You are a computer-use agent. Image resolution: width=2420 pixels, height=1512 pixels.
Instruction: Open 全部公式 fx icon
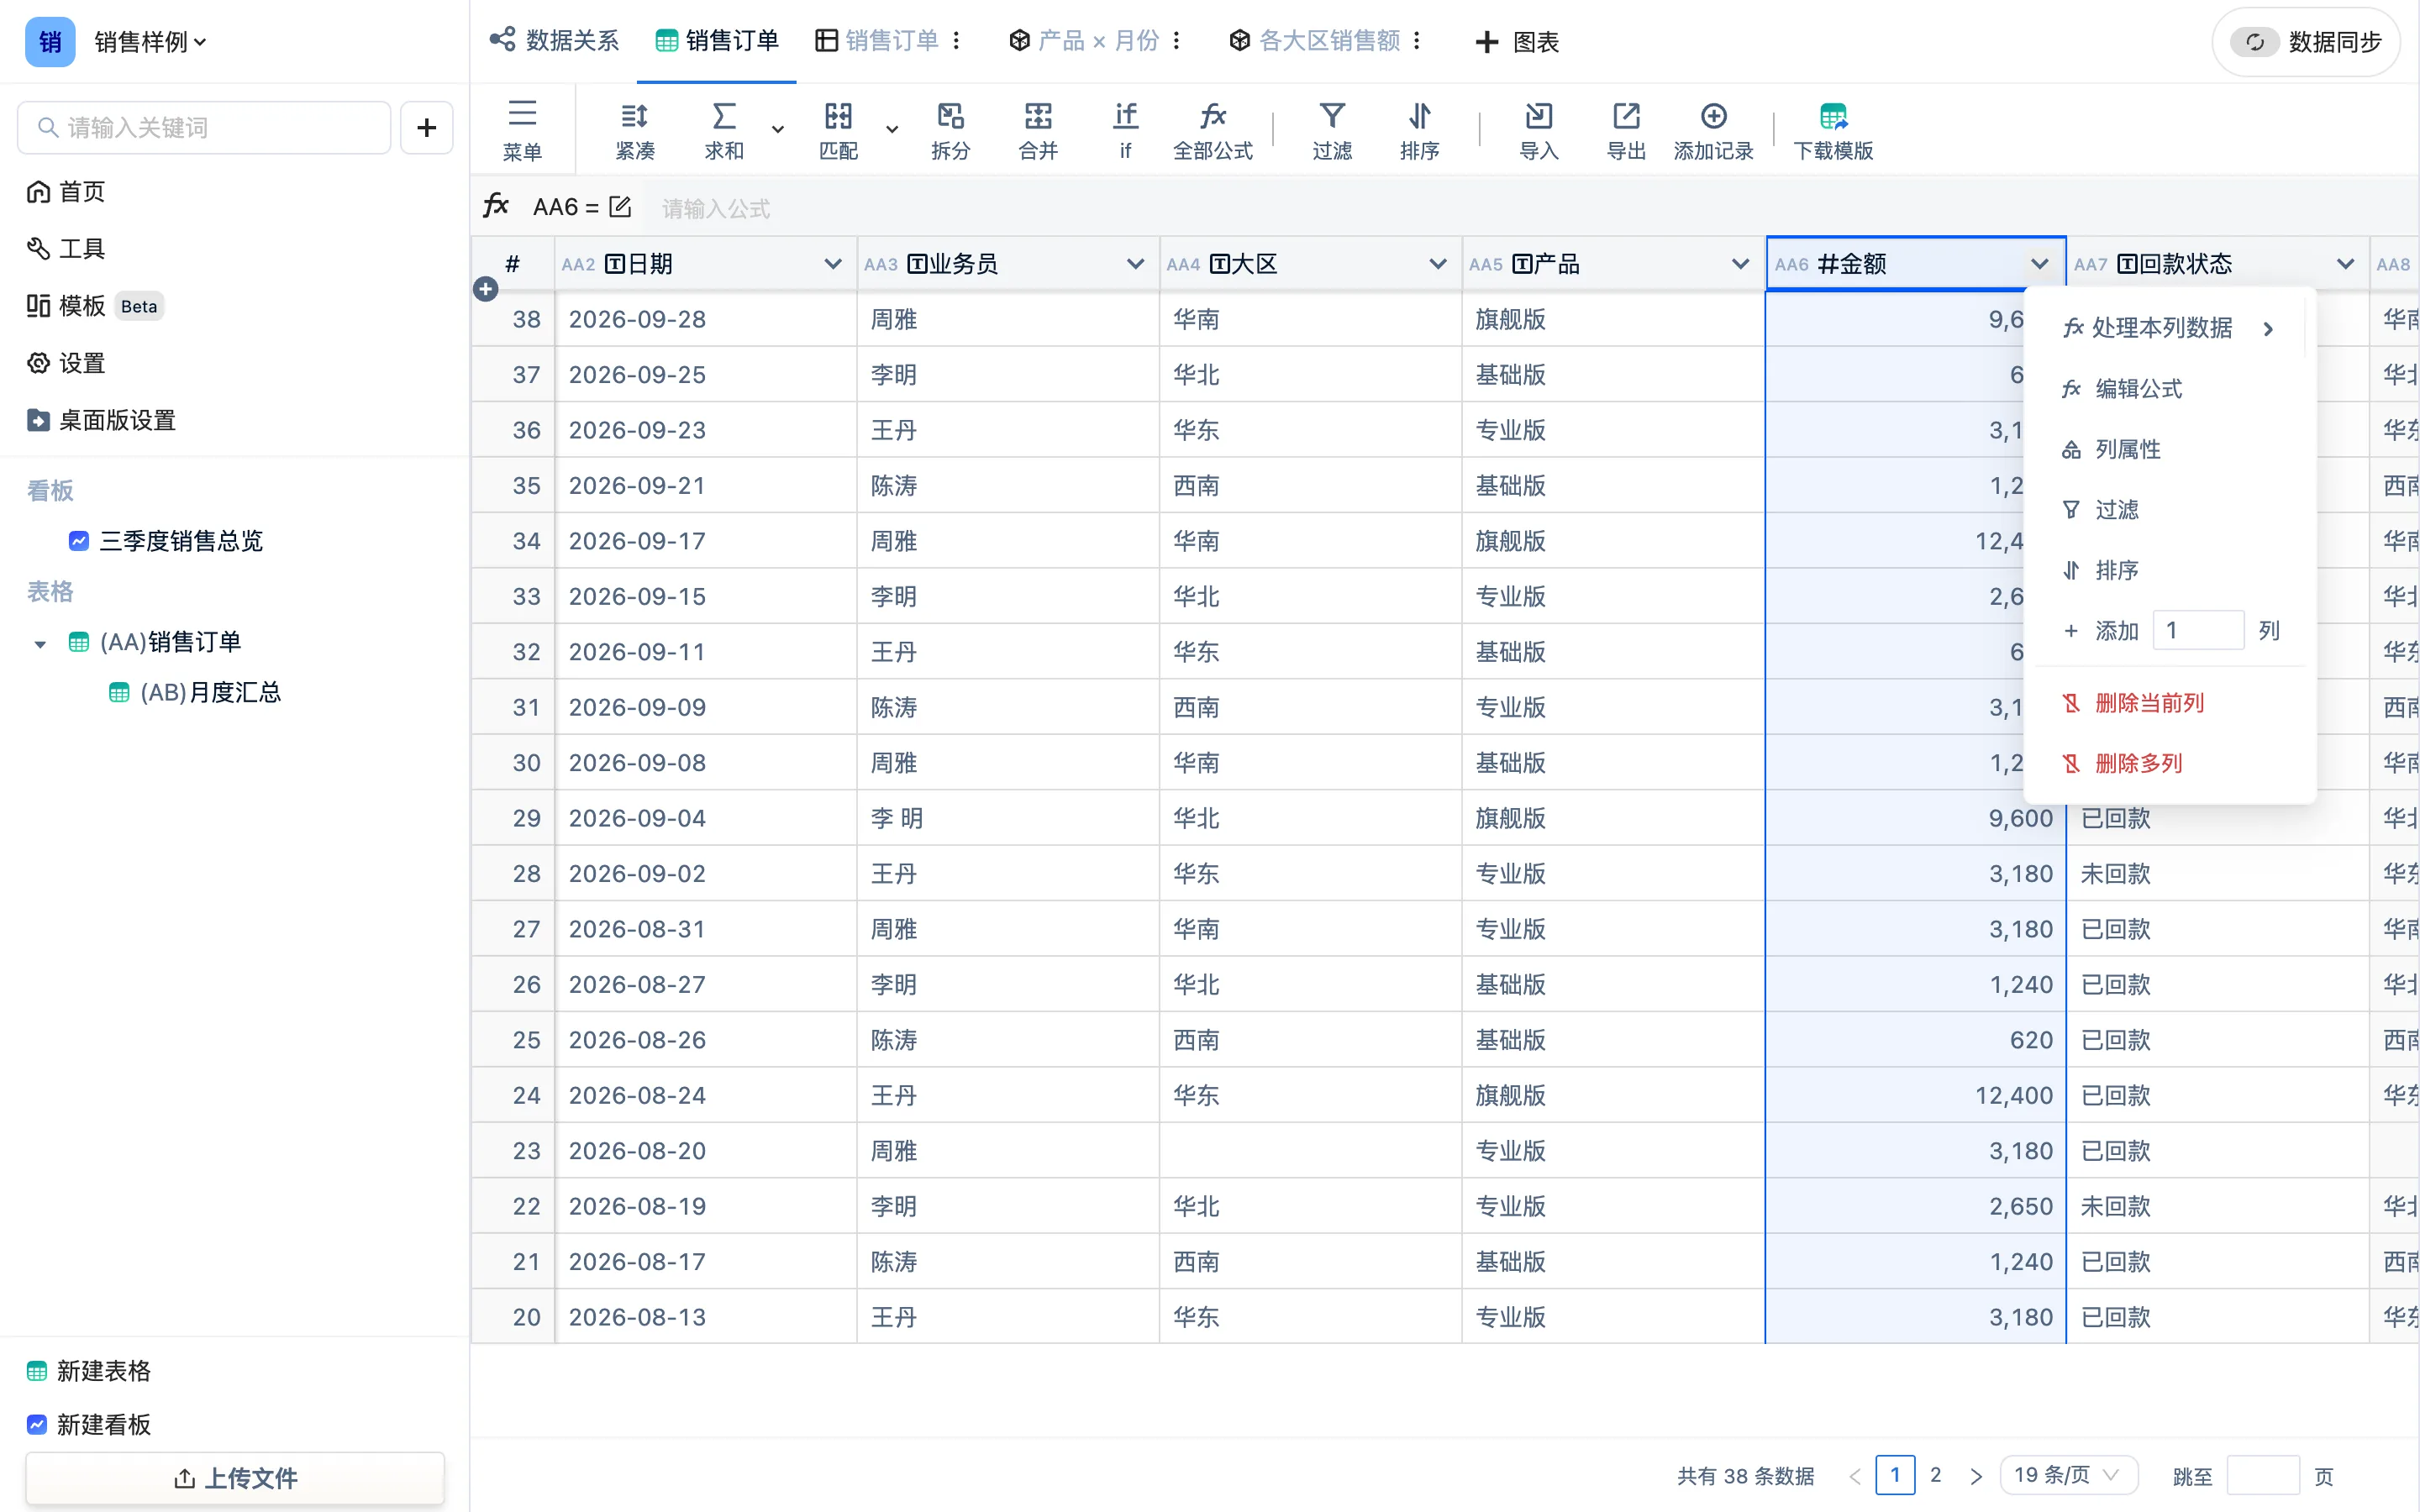pos(1212,116)
